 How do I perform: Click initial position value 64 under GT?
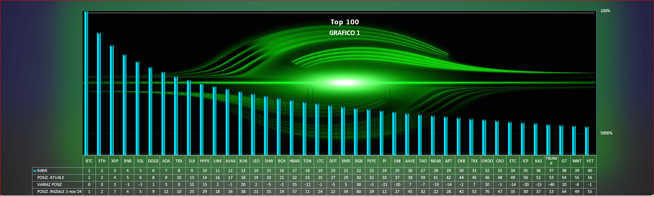point(564,192)
